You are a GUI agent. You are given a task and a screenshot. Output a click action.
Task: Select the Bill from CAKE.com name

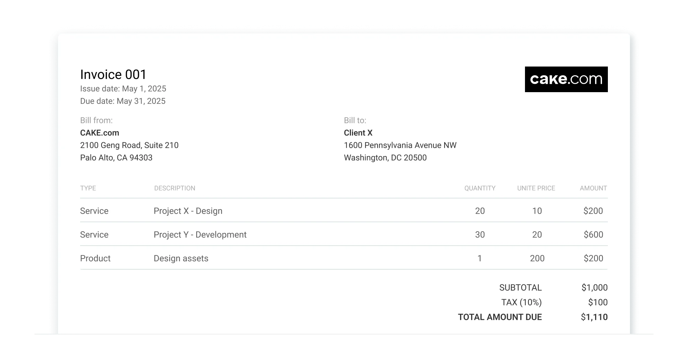[99, 133]
